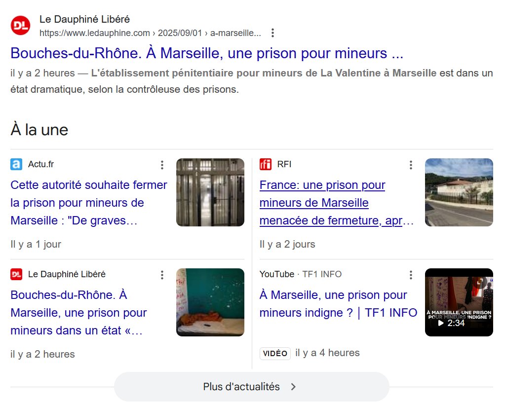Click the ledauphine.com URL breadcrumb
Screen dimensions: 505x403
point(150,33)
